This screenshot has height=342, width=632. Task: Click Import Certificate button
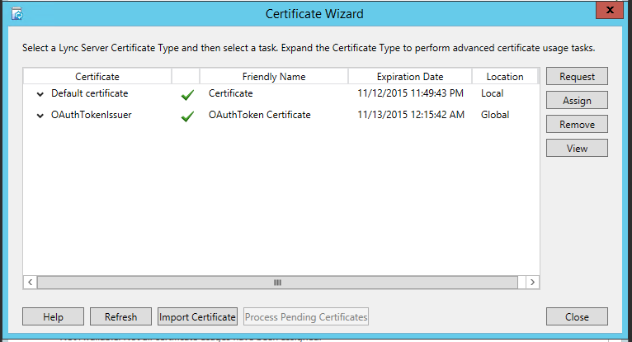(x=197, y=316)
